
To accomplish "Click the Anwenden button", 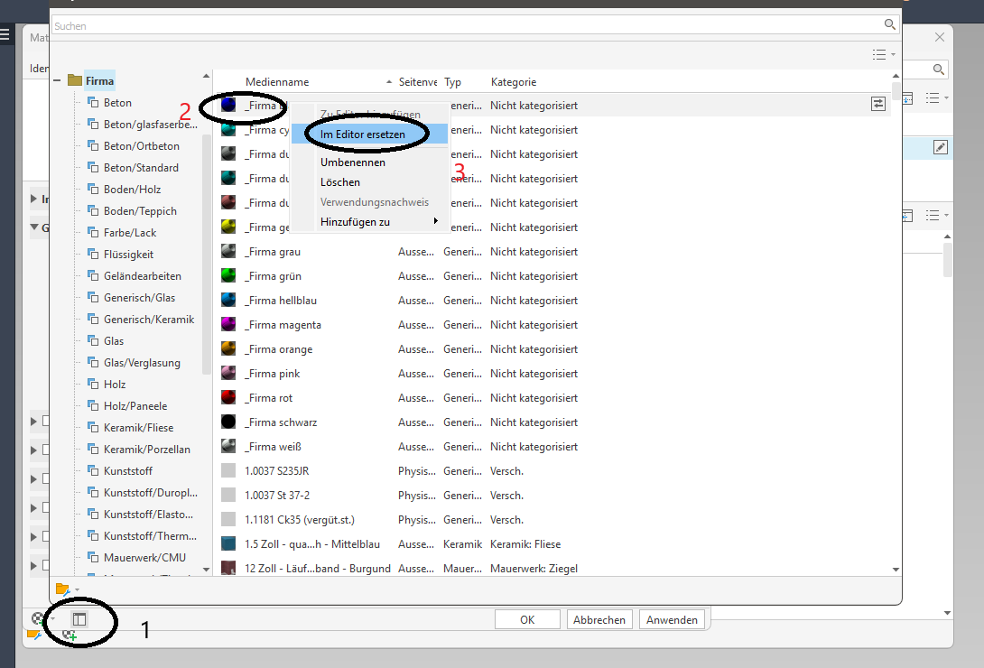I will (x=672, y=619).
